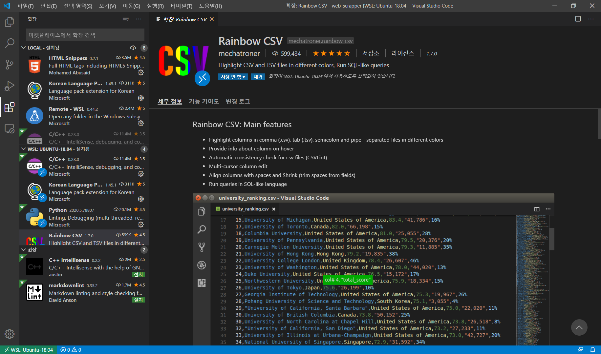Install the markdownlint extension
601x354 pixels.
(138, 300)
